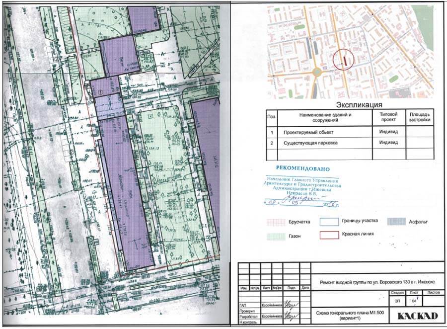Select the circled number 1 marker on plan
This screenshot has height=329, width=447.
[100, 91]
